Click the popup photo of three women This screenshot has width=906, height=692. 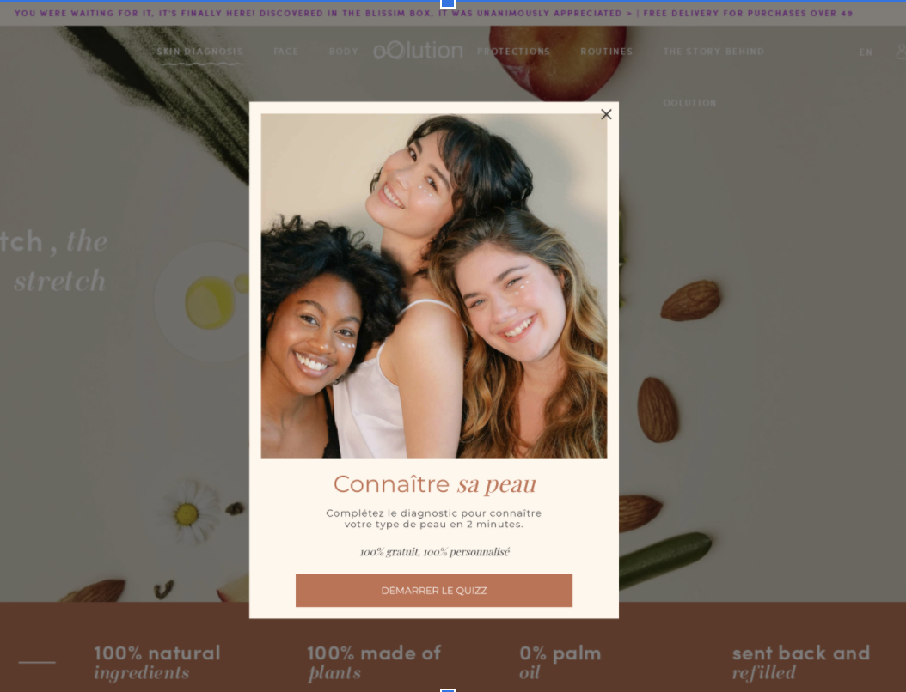point(434,286)
